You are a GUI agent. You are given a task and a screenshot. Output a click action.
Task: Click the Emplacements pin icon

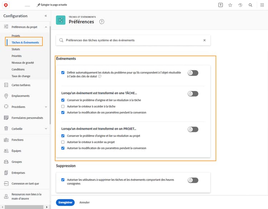(x=6, y=96)
